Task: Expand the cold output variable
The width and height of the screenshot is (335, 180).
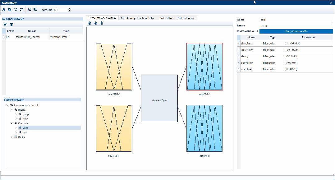Action: pos(16,127)
